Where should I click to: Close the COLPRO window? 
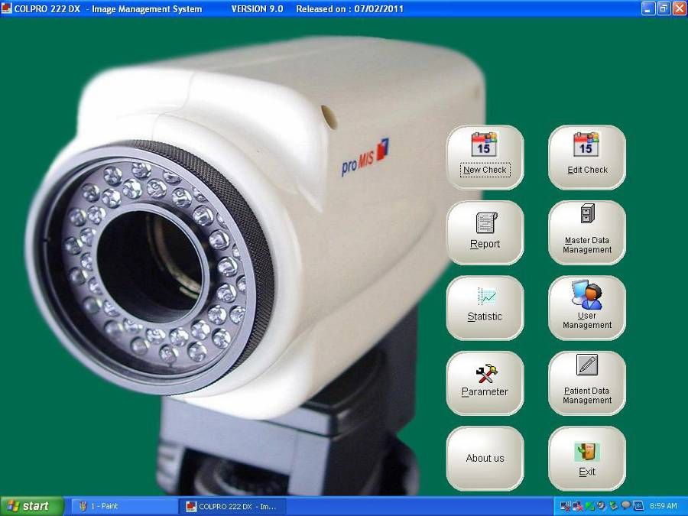pos(678,8)
